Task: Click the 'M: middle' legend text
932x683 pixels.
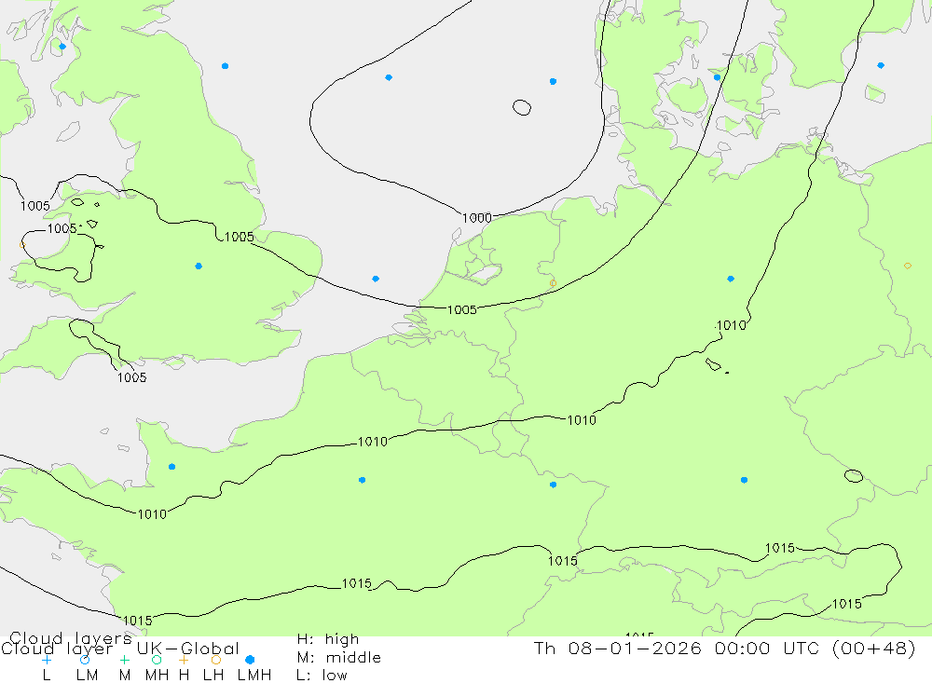Action: pyautogui.click(x=339, y=658)
